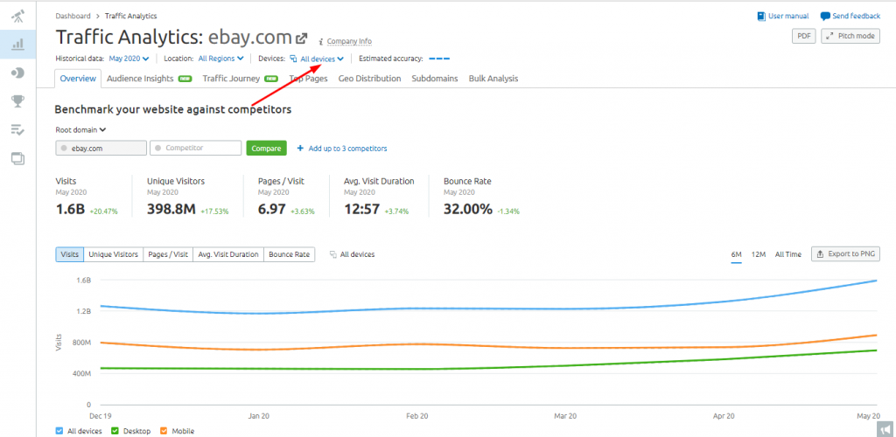The height and width of the screenshot is (437, 896).
Task: Click the User manual book icon
Action: click(761, 16)
